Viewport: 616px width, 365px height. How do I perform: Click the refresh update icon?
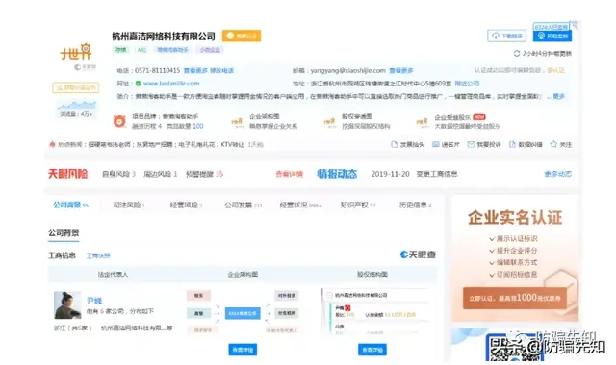(517, 53)
